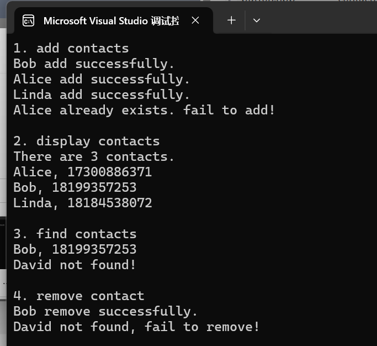
Task: Click the terminal icon on the tab
Action: click(28, 21)
